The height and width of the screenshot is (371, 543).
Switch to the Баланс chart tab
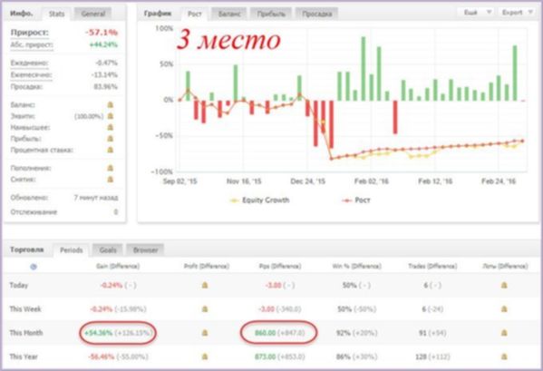229,14
